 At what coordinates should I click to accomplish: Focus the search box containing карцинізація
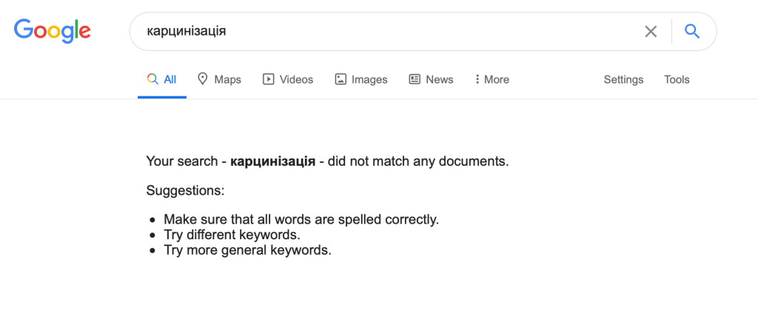385,31
